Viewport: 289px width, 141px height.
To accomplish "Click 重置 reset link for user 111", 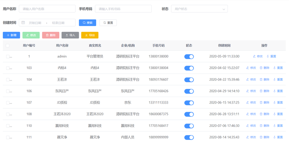I will pyautogui.click(x=278, y=137).
